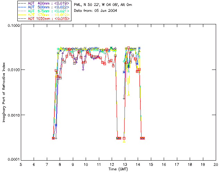222x178 pixels.
Task: Click the x-axis tick label 13
Action: coord(125,164)
